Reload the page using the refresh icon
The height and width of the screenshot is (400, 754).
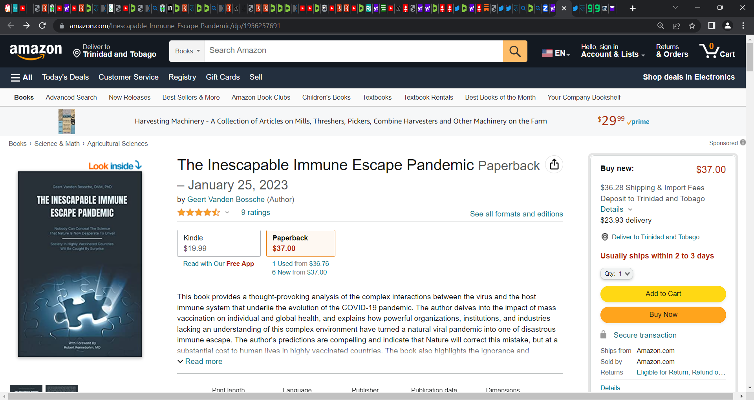[x=42, y=26]
